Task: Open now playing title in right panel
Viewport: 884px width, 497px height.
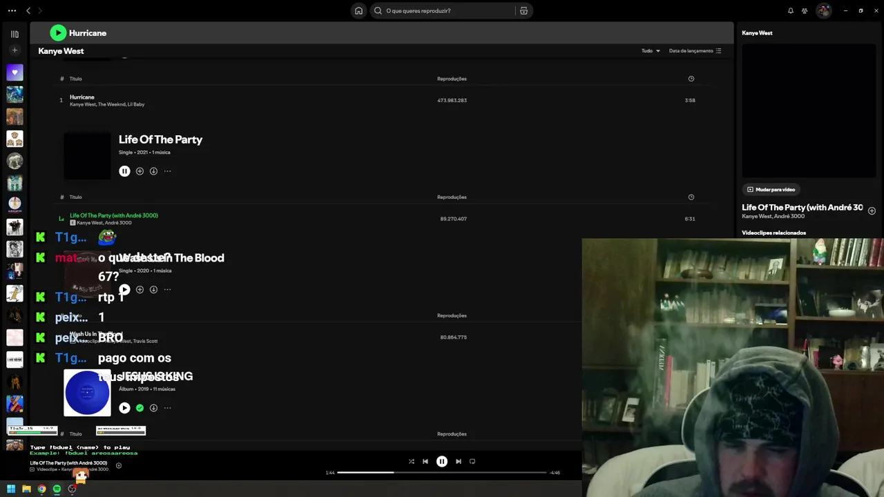Action: click(802, 207)
